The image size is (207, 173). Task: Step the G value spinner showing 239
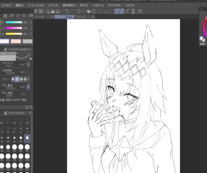coord(31,28)
